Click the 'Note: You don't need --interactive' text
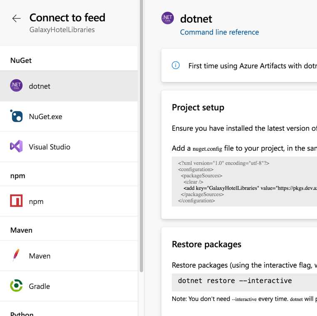 pos(244,299)
